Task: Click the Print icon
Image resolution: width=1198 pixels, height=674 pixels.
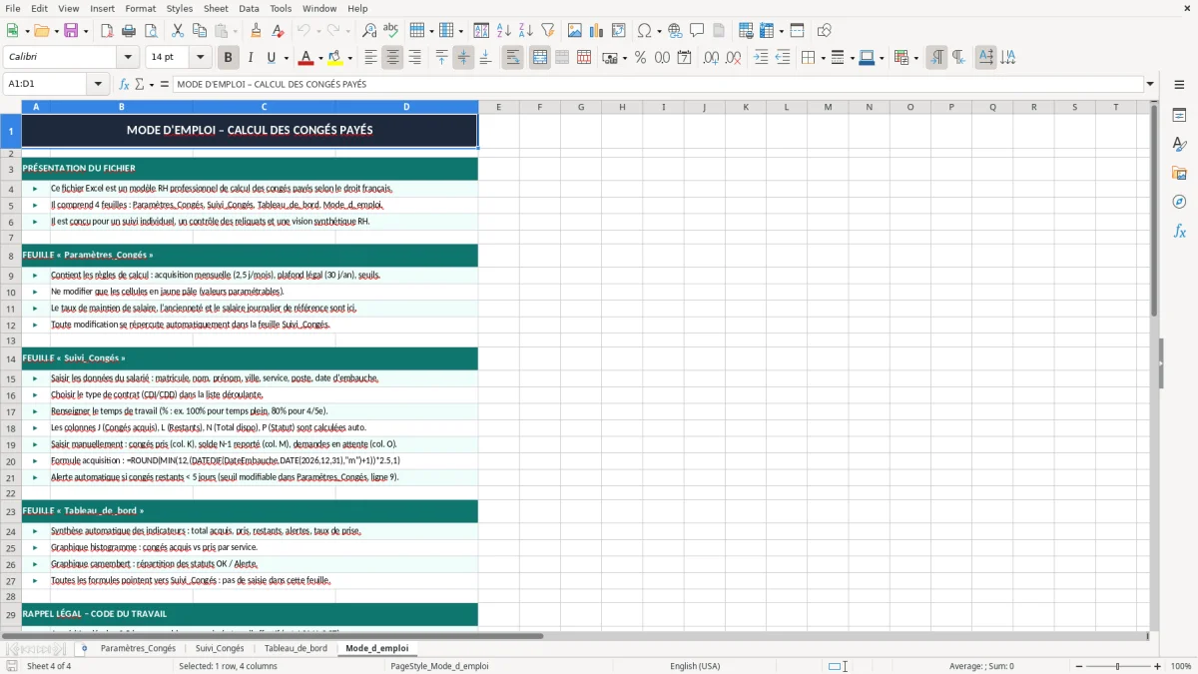Action: 129,31
